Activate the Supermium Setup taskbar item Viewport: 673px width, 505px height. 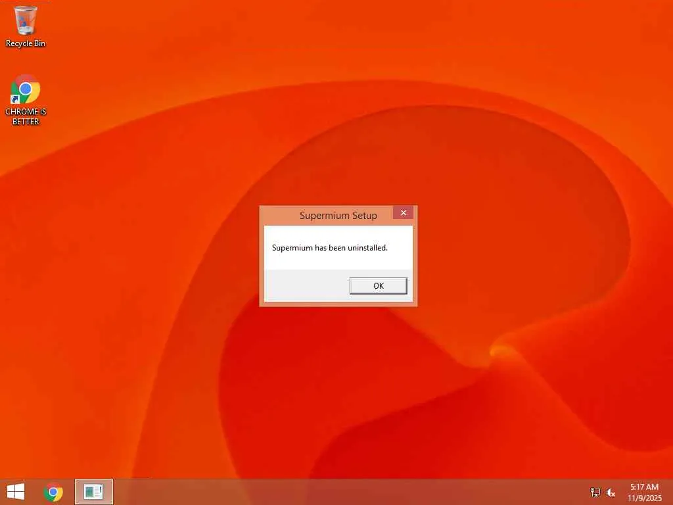pyautogui.click(x=93, y=492)
